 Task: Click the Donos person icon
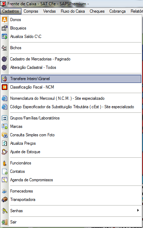tap(5, 20)
